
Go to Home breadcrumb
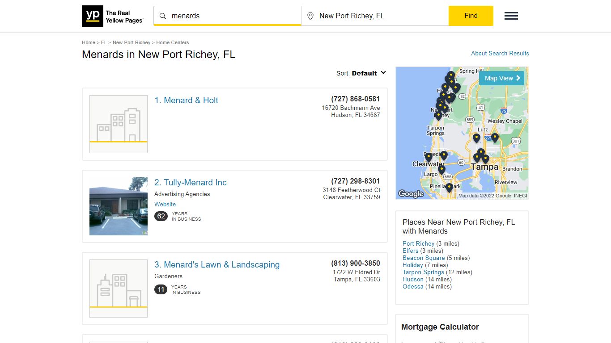click(89, 42)
